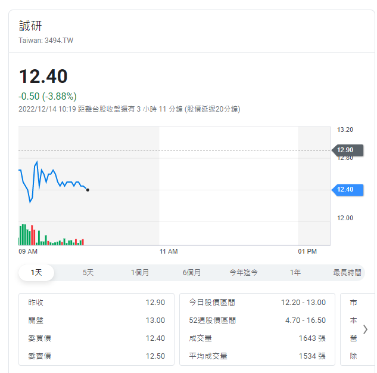Click the Taiwan: 3494.TW ticker label
The width and height of the screenshot is (377, 373).
[x=46, y=41]
